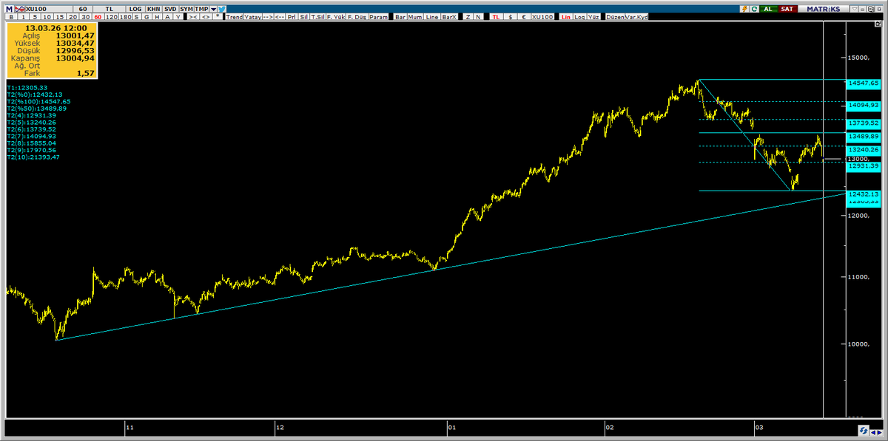
Task: Switch to Bar chart type
Action: [400, 17]
